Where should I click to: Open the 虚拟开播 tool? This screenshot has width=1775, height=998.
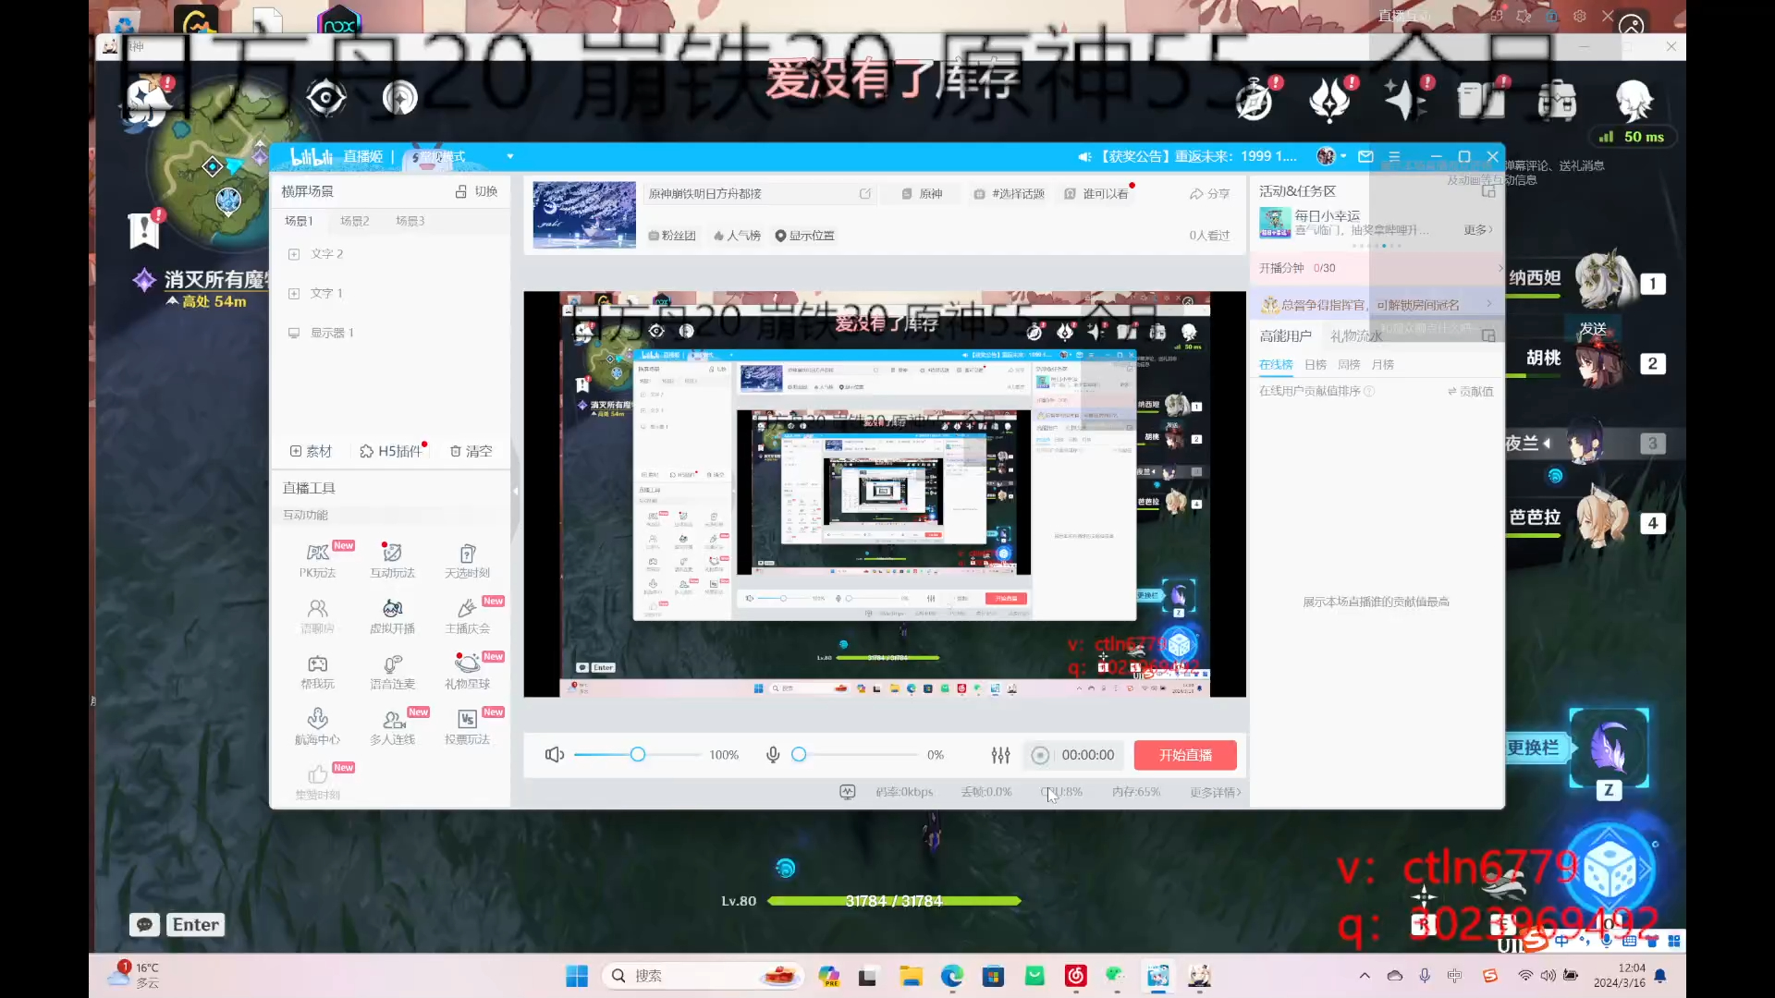392,615
